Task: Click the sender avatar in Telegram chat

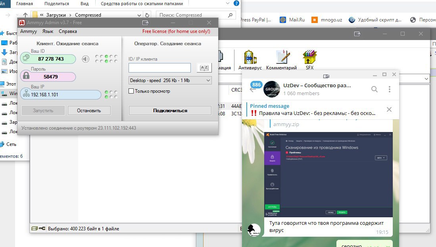Action: click(254, 230)
